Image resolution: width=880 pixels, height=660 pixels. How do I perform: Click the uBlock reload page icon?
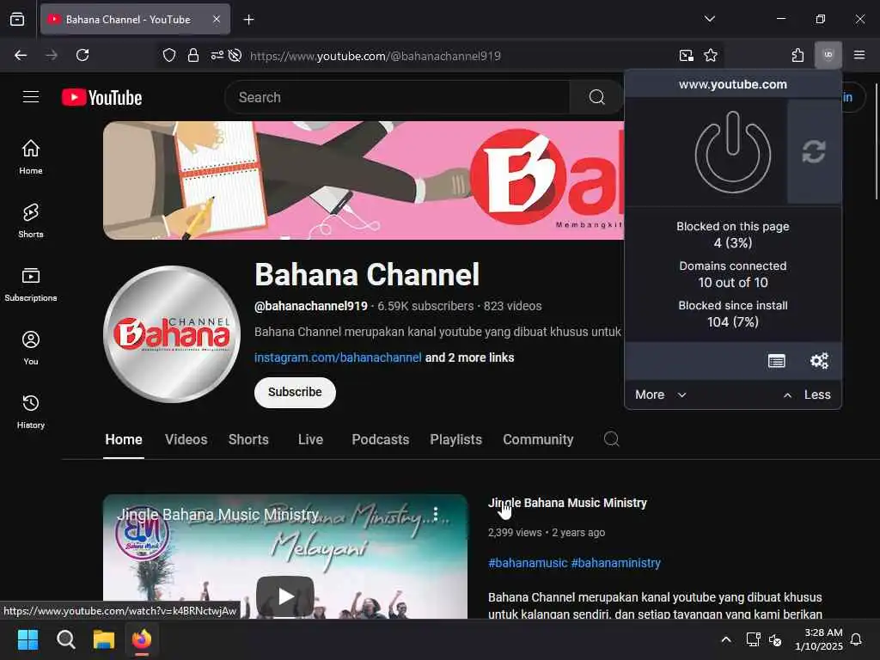point(813,151)
